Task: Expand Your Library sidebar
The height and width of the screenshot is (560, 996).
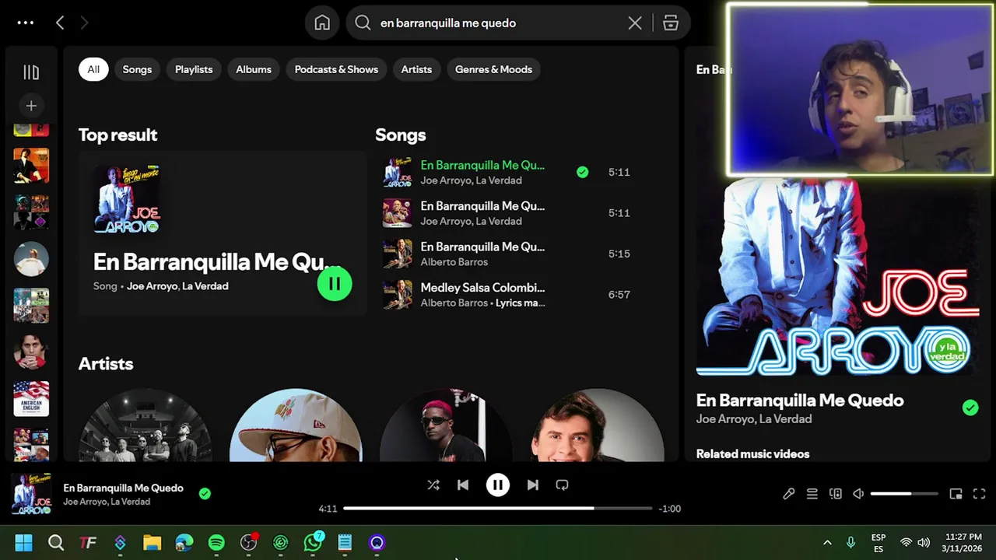Action: [x=31, y=72]
